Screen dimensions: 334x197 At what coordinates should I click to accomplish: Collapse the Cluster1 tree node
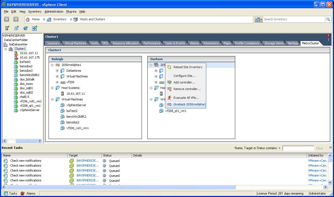[6, 49]
